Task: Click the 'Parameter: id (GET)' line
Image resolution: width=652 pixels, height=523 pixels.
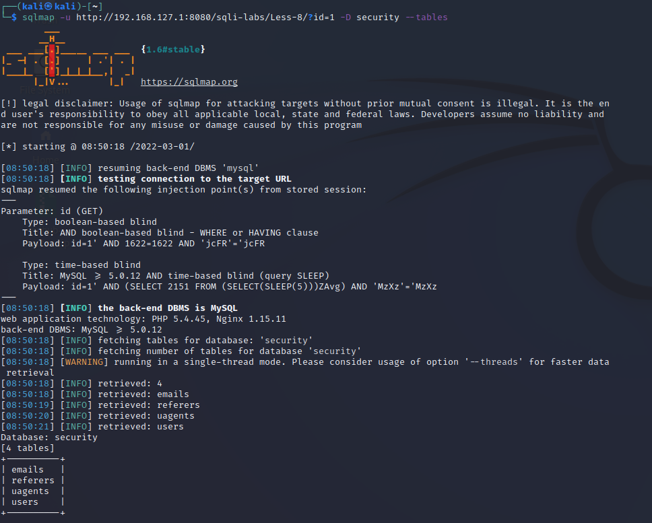Action: 52,211
